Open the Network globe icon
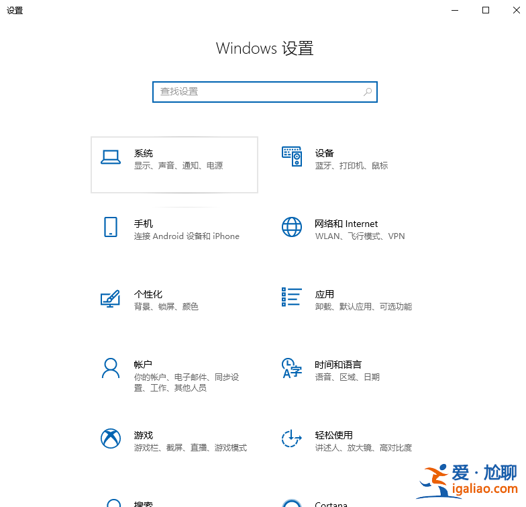The width and height of the screenshot is (526, 507). pos(291,227)
